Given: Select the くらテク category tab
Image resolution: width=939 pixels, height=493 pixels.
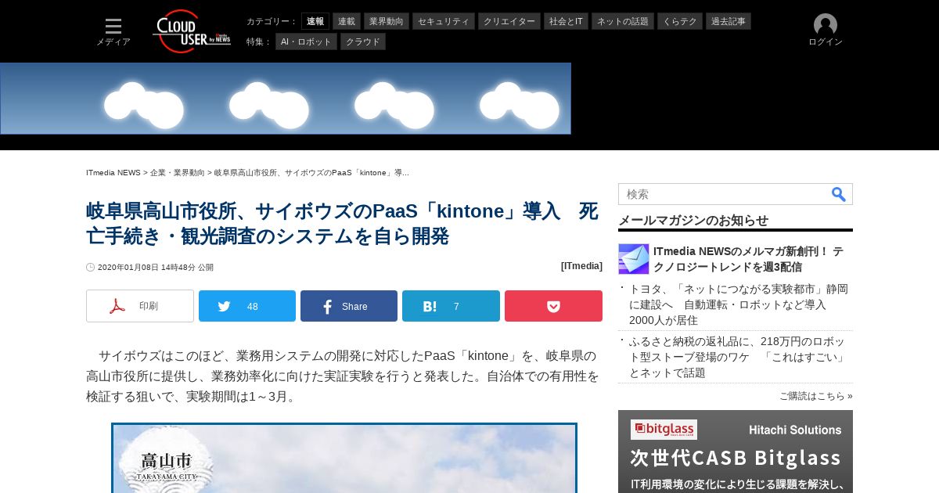Looking at the screenshot, I should tap(680, 21).
